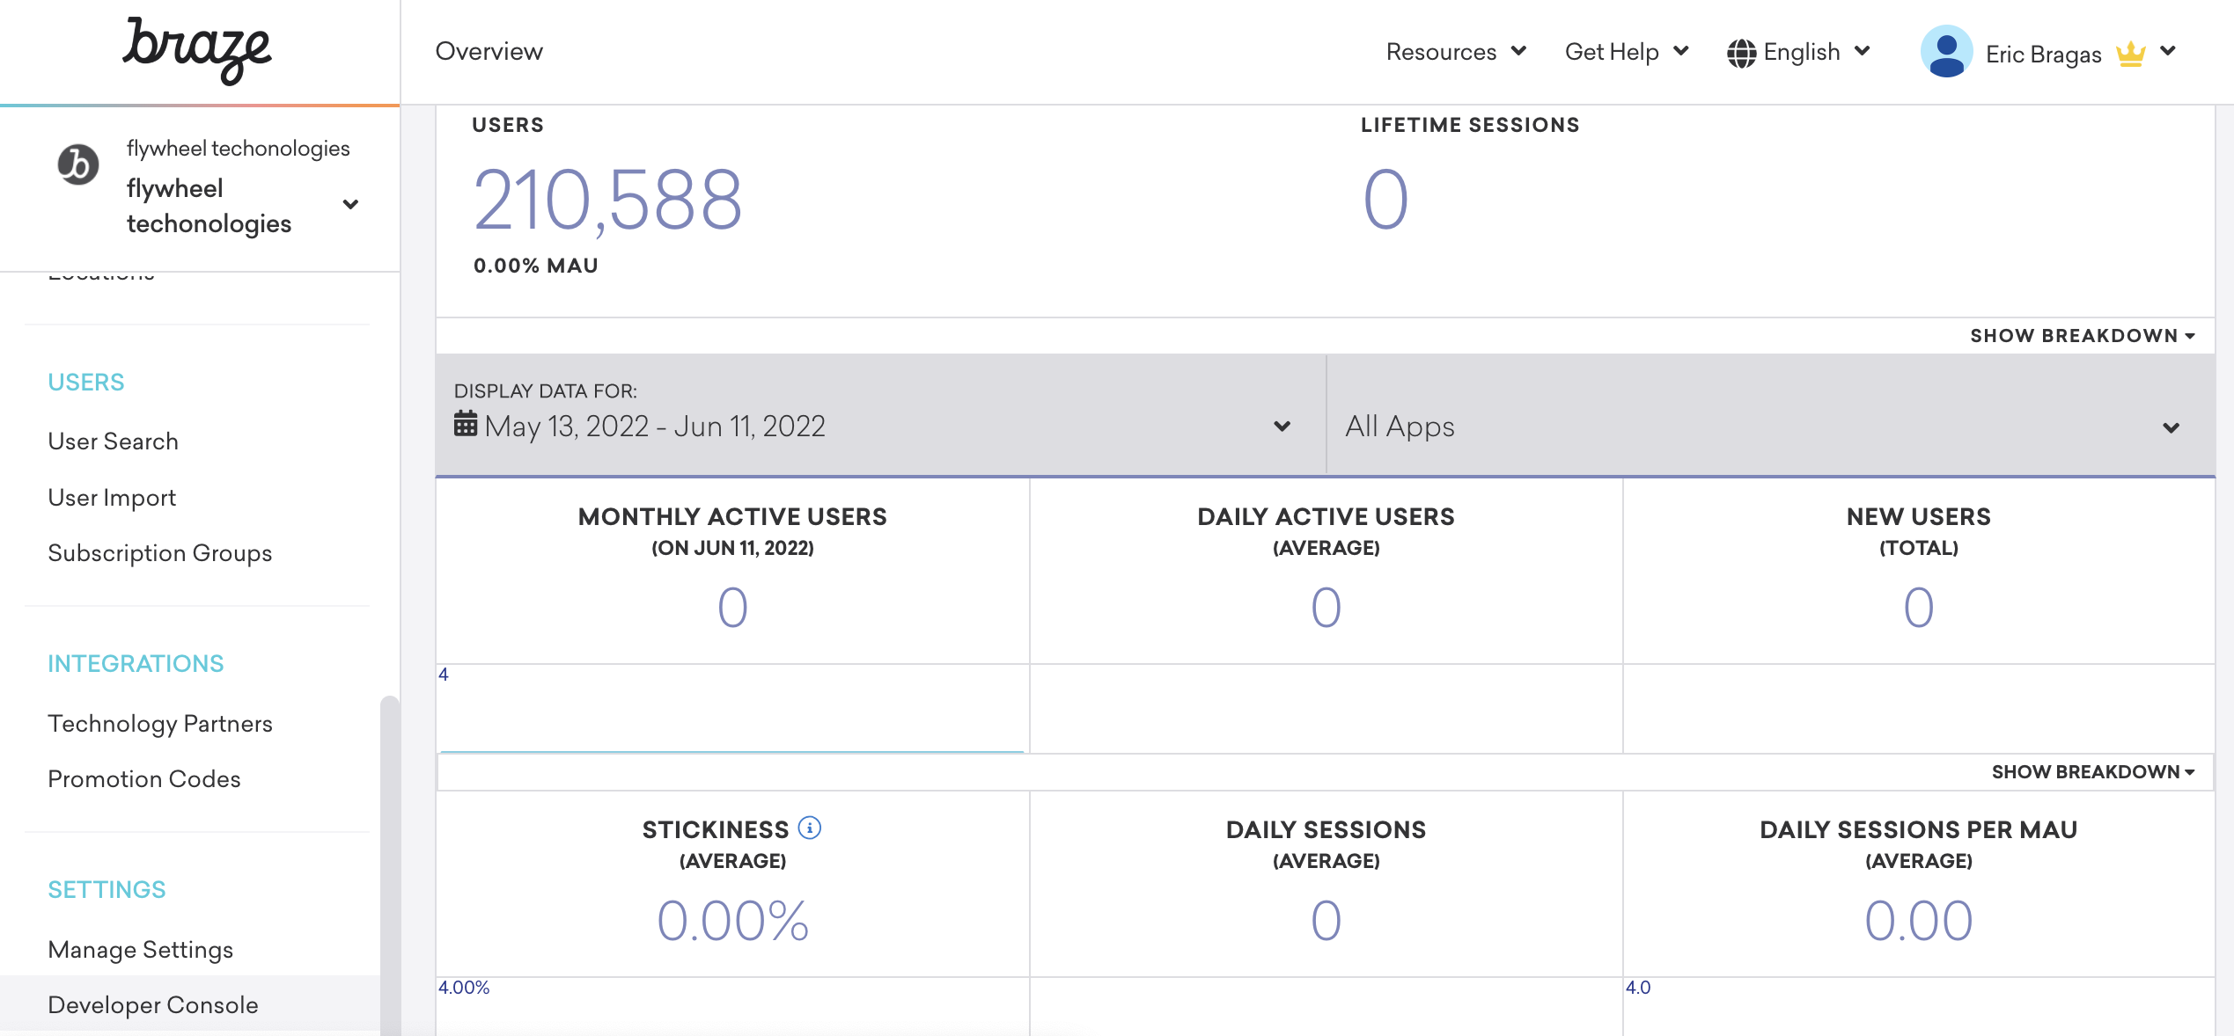Open user account menu chevron
This screenshot has height=1036, width=2234.
tap(2168, 52)
